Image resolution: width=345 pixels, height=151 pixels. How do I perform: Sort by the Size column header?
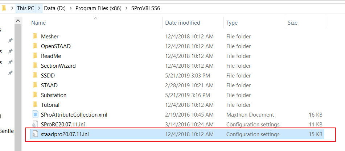[292, 23]
